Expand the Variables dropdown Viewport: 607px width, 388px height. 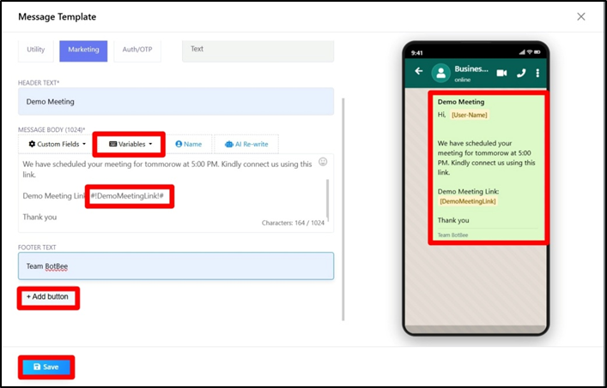click(x=130, y=144)
